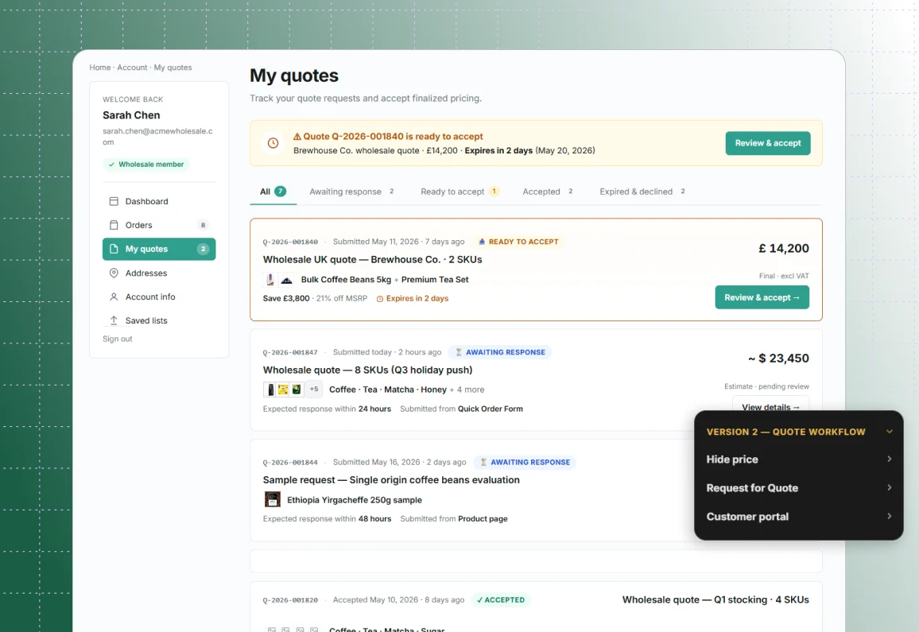Select the Ready to accept tab
The width and height of the screenshot is (919, 632).
[459, 192]
